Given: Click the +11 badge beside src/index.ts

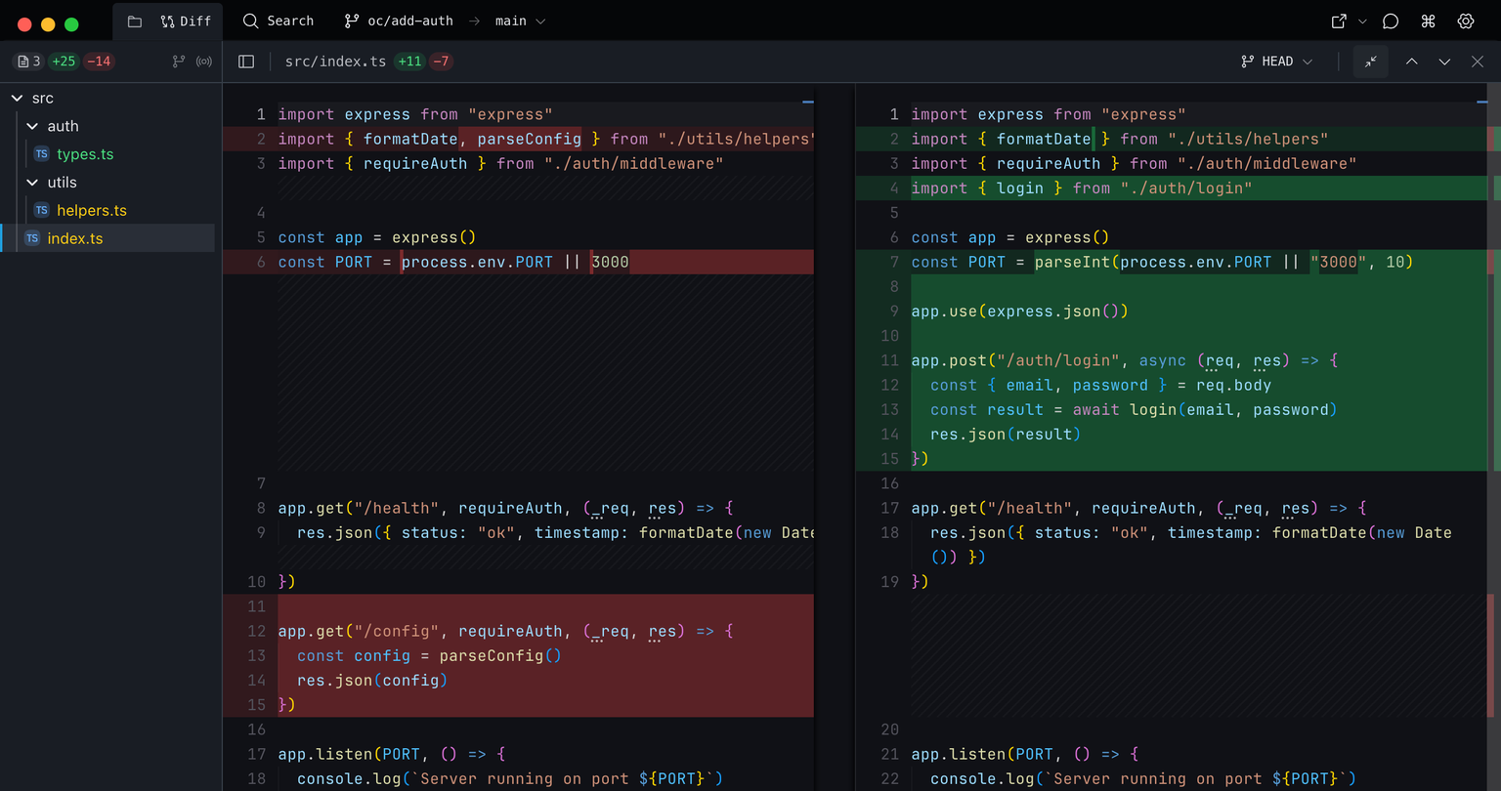Looking at the screenshot, I should pos(410,62).
